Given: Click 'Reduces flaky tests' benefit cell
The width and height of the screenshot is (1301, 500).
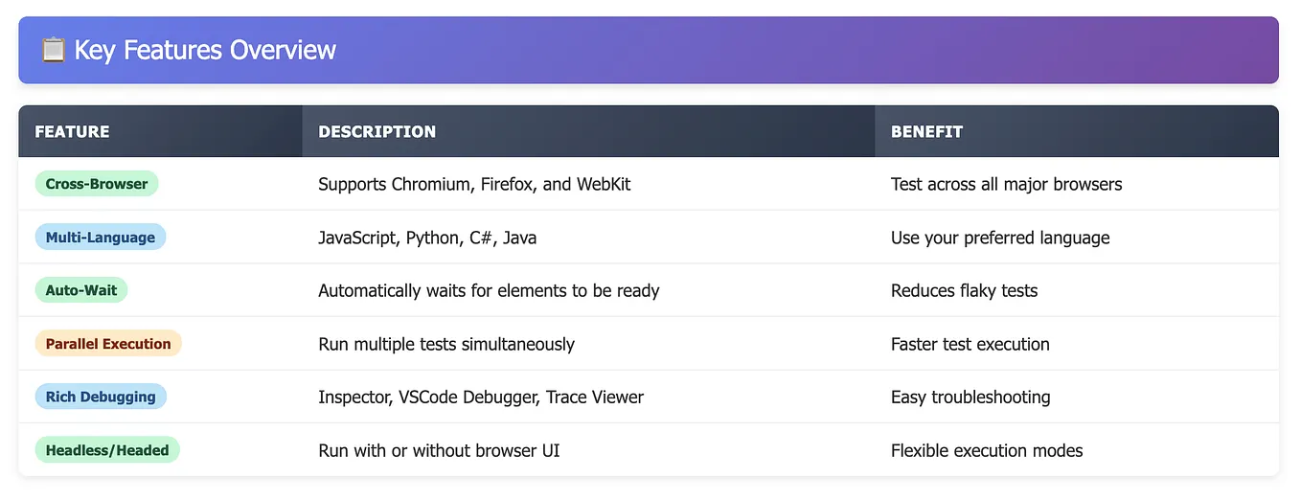Looking at the screenshot, I should pyautogui.click(x=964, y=290).
